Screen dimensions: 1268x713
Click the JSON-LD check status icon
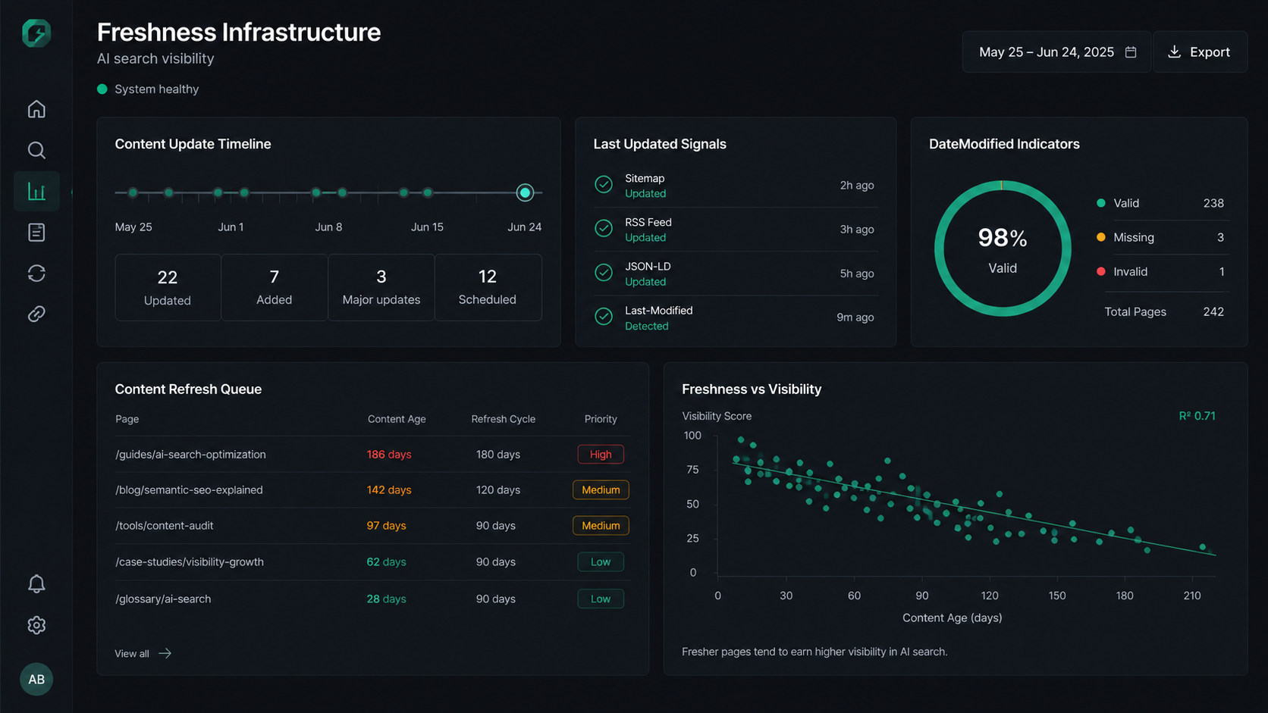(x=604, y=273)
